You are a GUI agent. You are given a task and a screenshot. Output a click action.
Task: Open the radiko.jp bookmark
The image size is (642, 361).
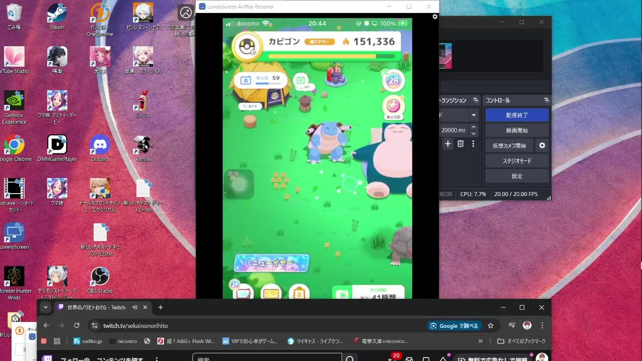(x=88, y=341)
